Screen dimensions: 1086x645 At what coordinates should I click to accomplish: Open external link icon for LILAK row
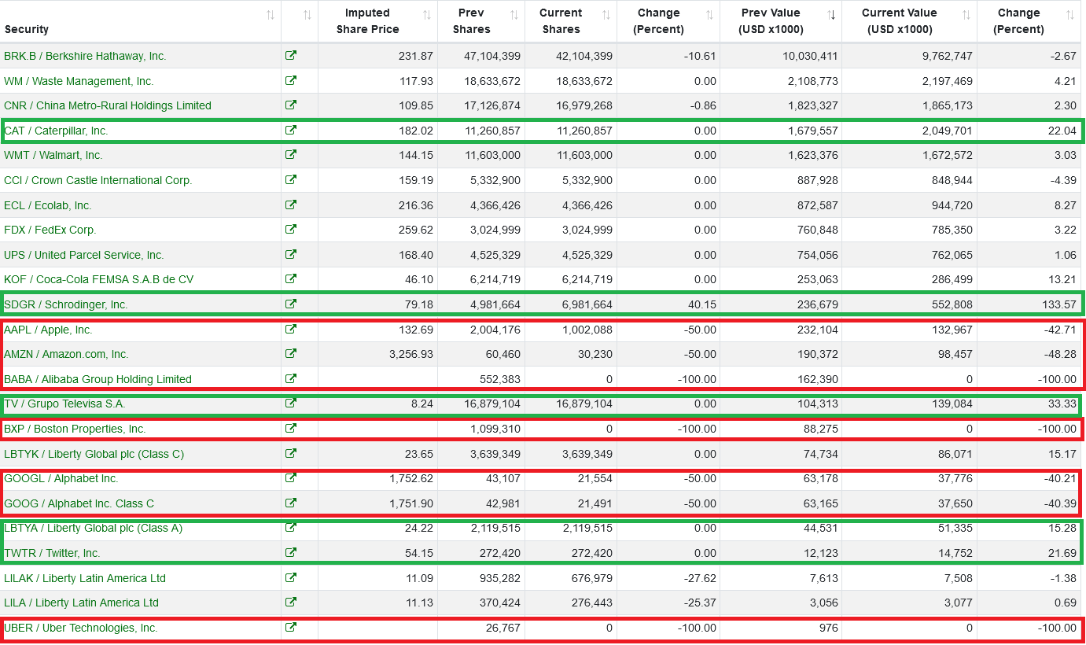[291, 577]
